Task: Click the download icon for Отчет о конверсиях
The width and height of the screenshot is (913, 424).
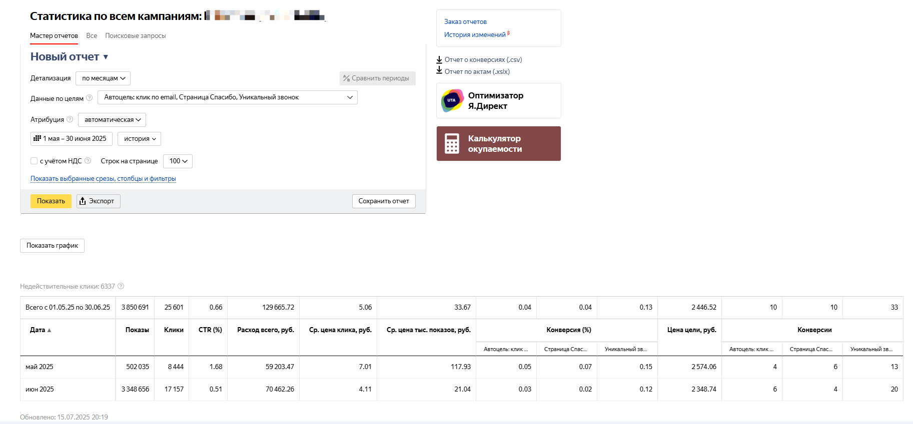Action: 439,59
